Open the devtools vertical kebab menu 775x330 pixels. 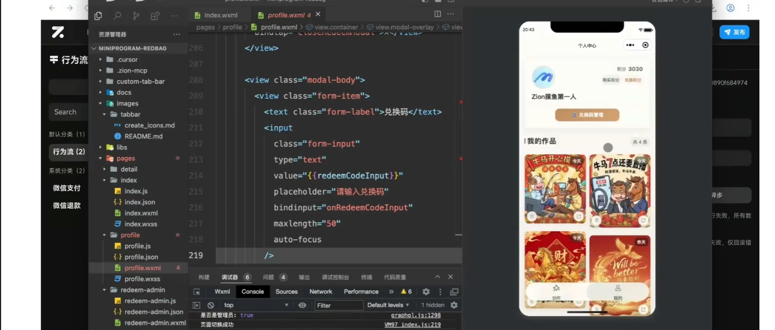440,292
